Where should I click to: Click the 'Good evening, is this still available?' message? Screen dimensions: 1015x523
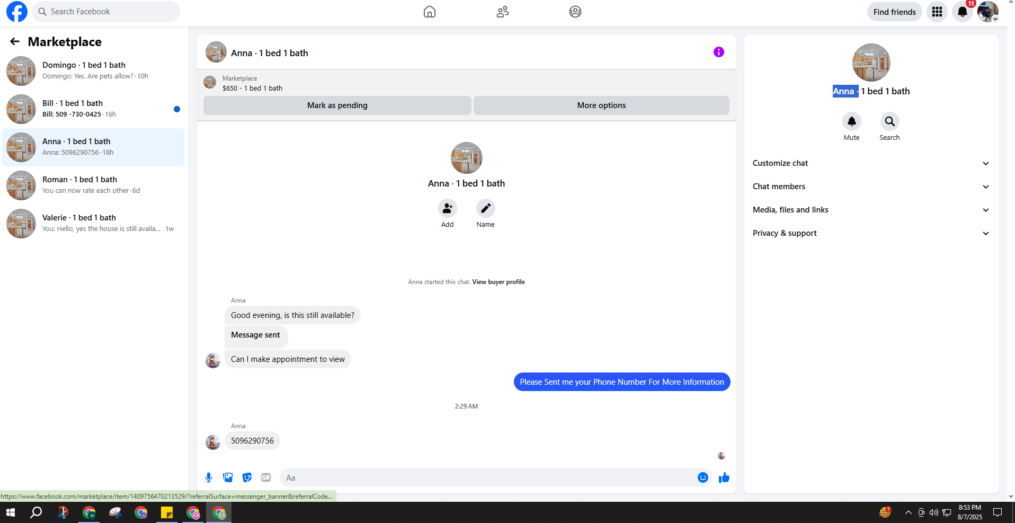[292, 315]
